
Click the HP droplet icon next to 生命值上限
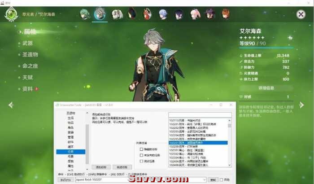(241, 56)
